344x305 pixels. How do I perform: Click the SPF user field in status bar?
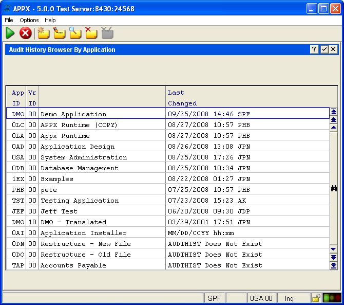click(214, 298)
